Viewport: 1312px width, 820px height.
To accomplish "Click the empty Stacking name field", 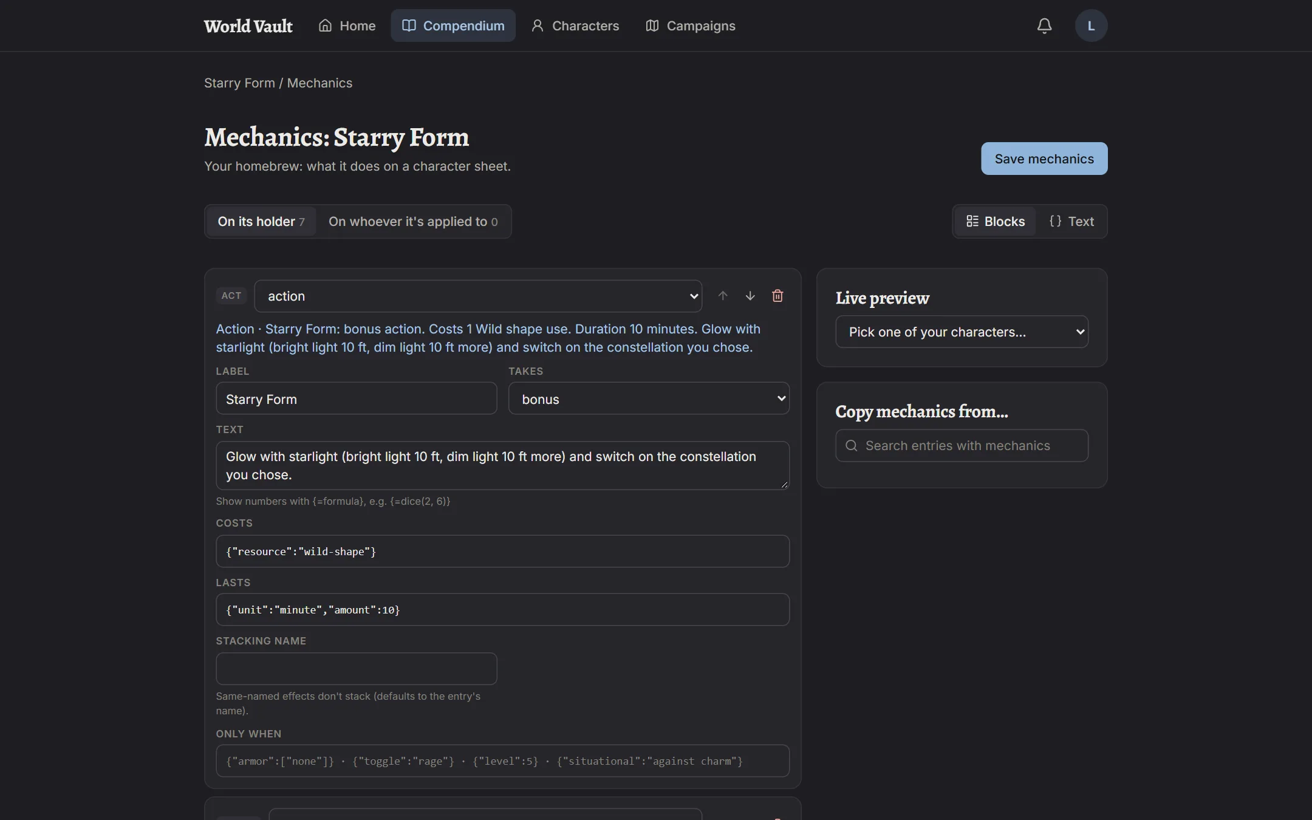I will pos(357,669).
